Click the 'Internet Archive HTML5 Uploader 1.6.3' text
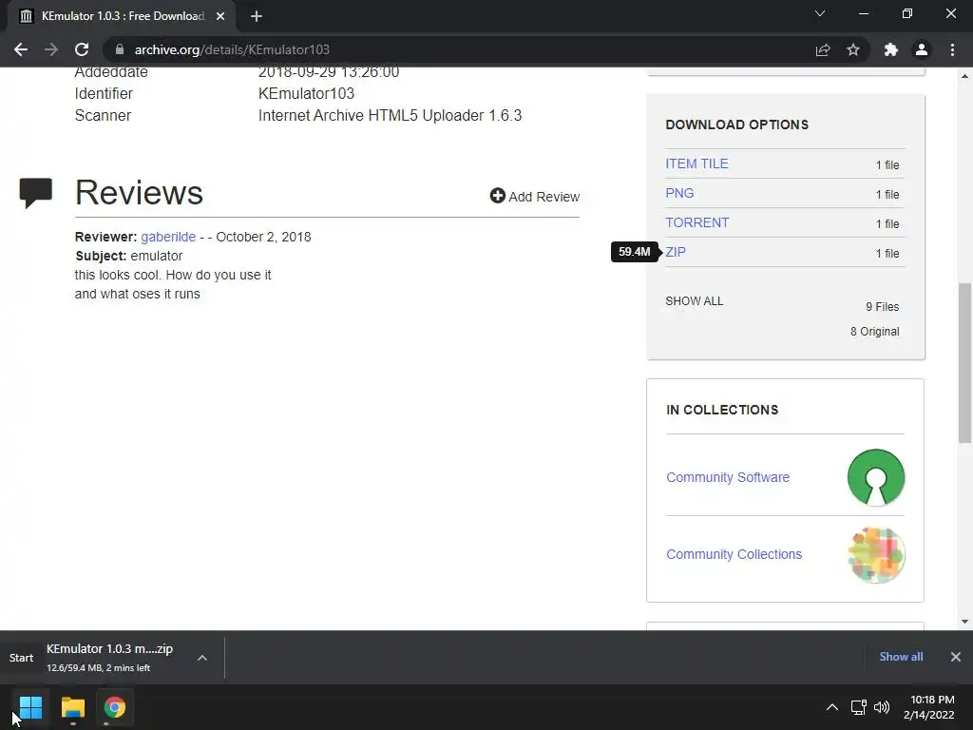This screenshot has width=973, height=730. point(390,115)
